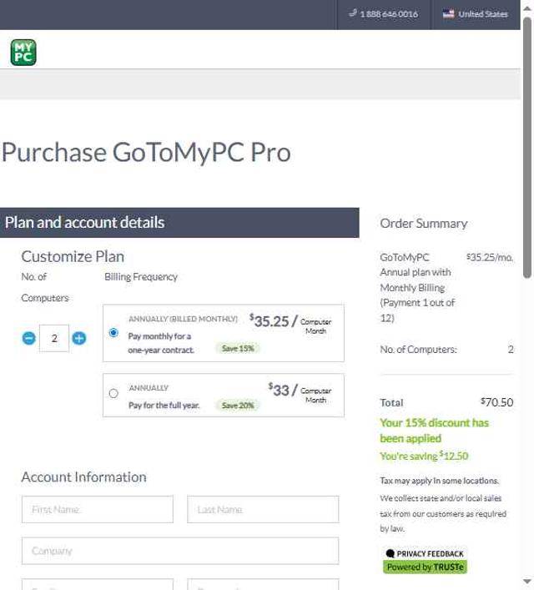The height and width of the screenshot is (590, 534).
Task: Click the 'Pay for the full year.' description
Action: pos(164,406)
